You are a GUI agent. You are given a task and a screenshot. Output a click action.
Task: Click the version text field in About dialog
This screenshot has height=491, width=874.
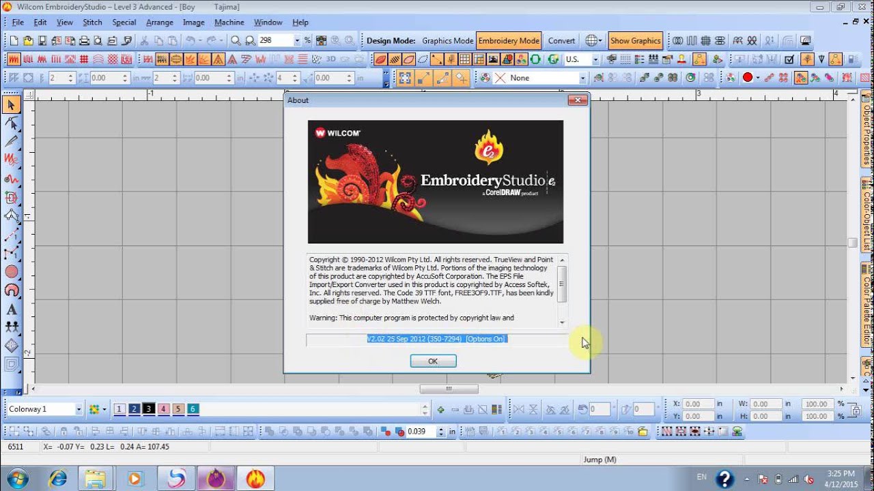(x=437, y=339)
